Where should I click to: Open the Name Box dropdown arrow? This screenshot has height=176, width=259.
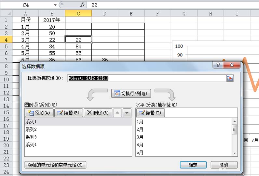pos(55,5)
